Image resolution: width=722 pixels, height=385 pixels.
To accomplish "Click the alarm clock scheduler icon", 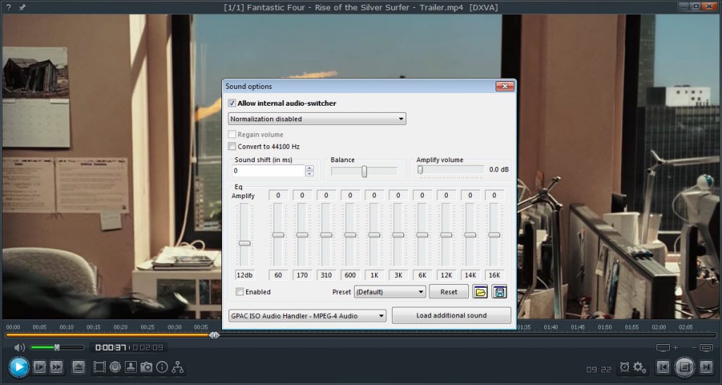I will [625, 367].
